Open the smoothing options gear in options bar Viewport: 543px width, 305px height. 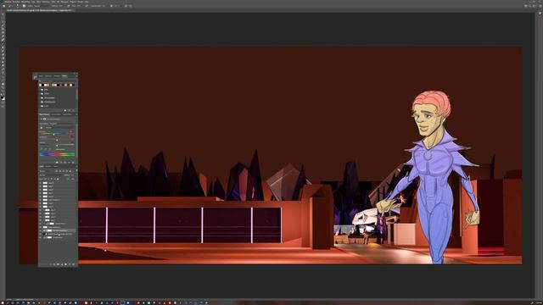click(x=111, y=6)
